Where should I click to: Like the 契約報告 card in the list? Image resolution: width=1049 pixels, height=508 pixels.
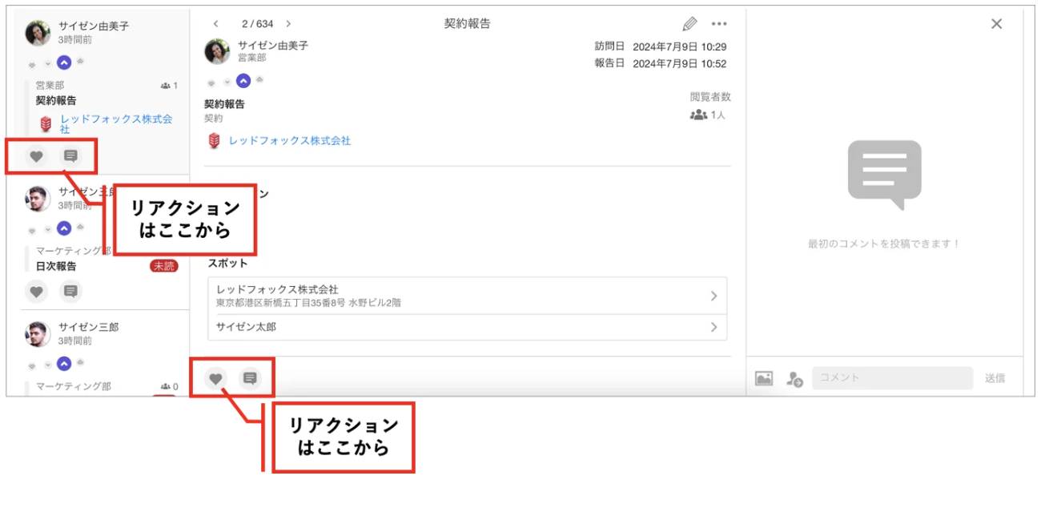point(36,156)
